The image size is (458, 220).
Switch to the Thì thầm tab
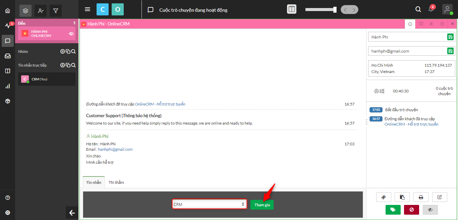(116, 182)
